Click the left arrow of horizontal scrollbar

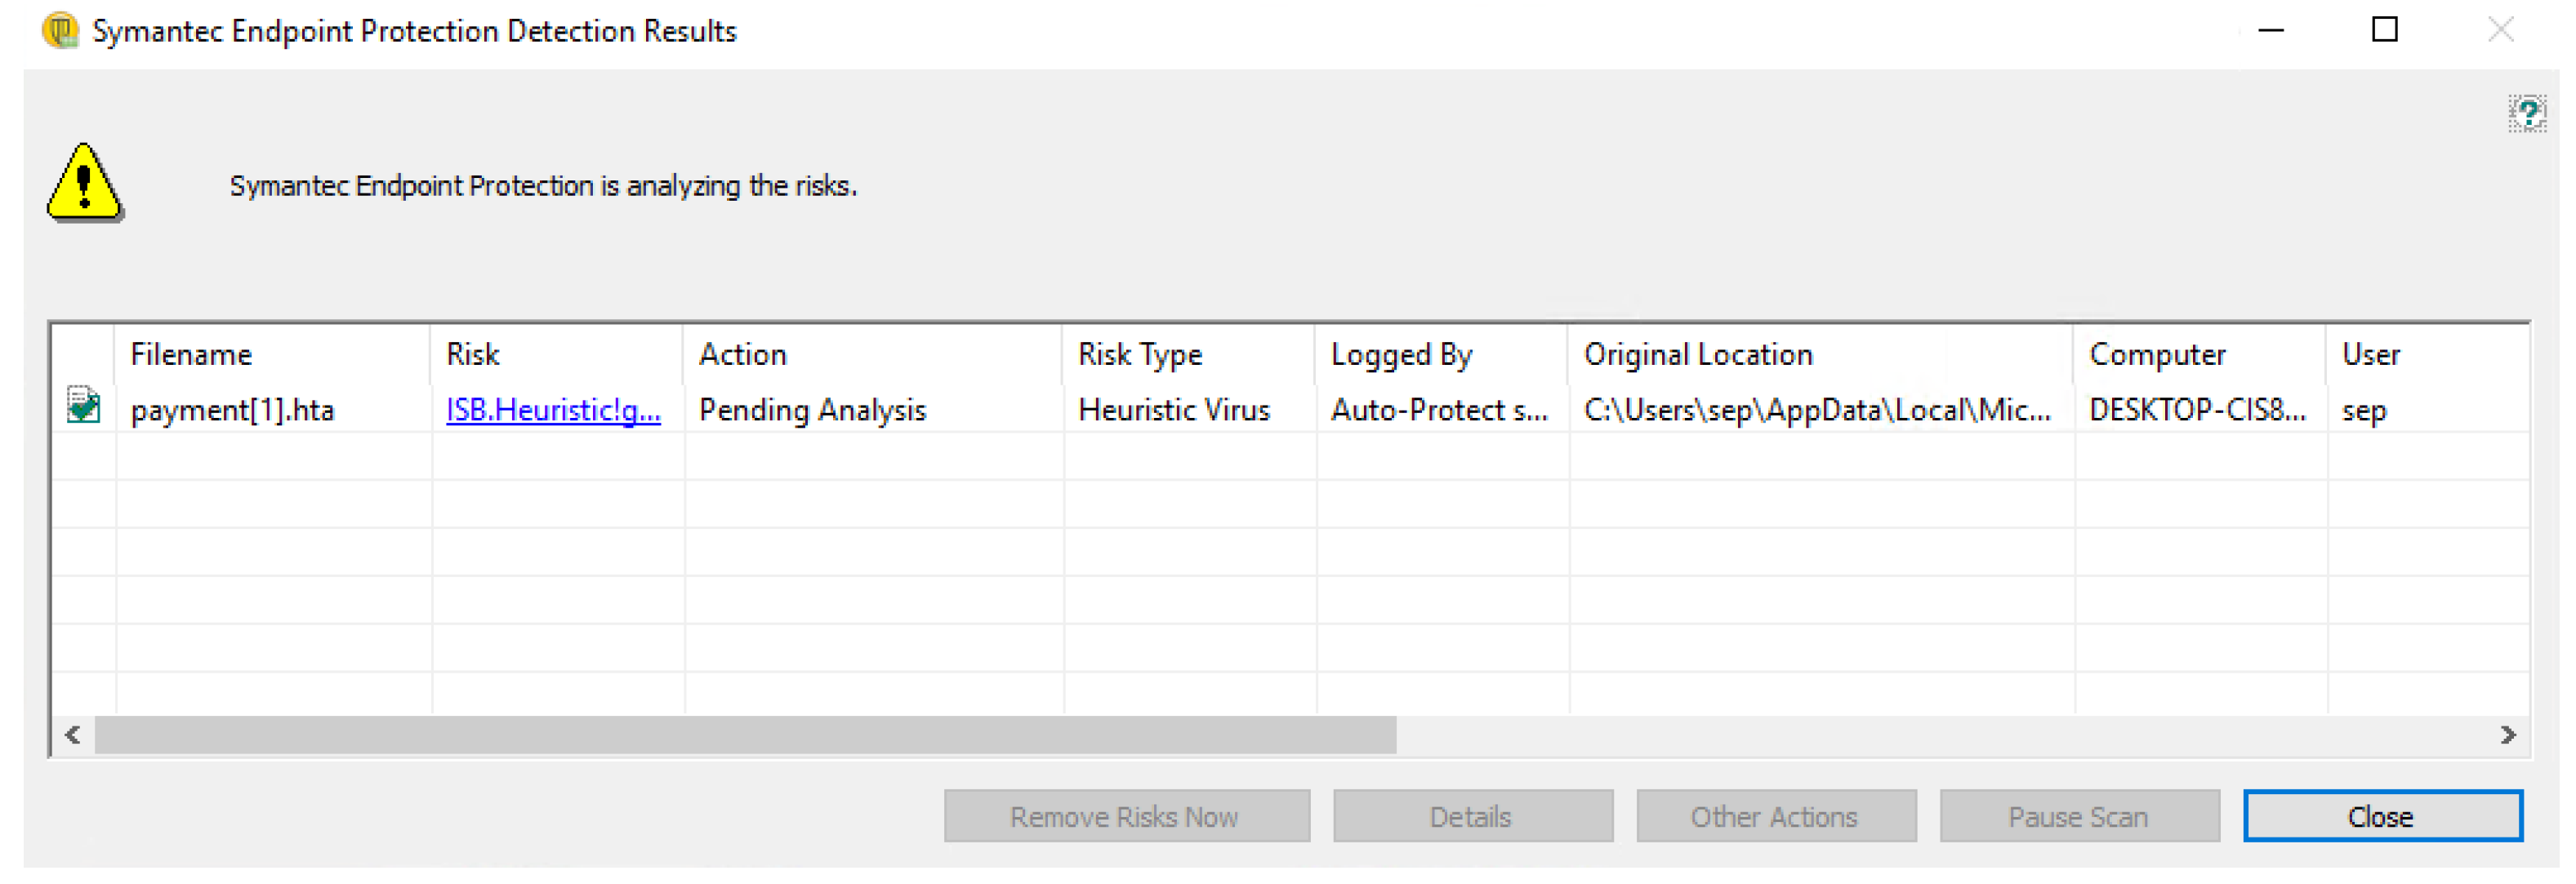(73, 736)
